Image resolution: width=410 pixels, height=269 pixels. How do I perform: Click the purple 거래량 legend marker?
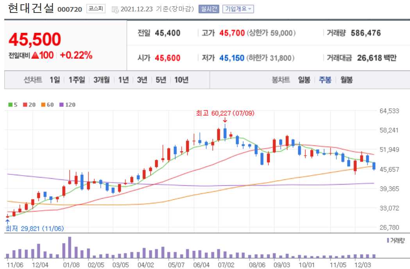pyautogui.click(x=388, y=240)
